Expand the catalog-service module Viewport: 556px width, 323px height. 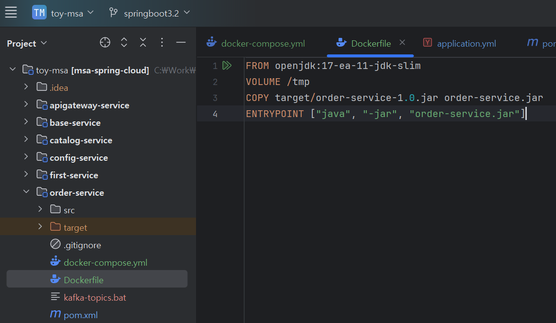[x=26, y=139]
